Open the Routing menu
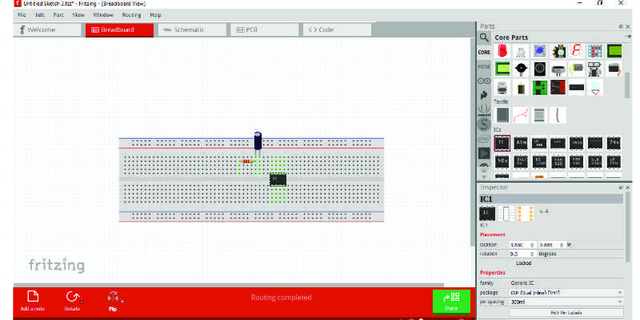Viewport: 640px width, 320px height. [131, 15]
